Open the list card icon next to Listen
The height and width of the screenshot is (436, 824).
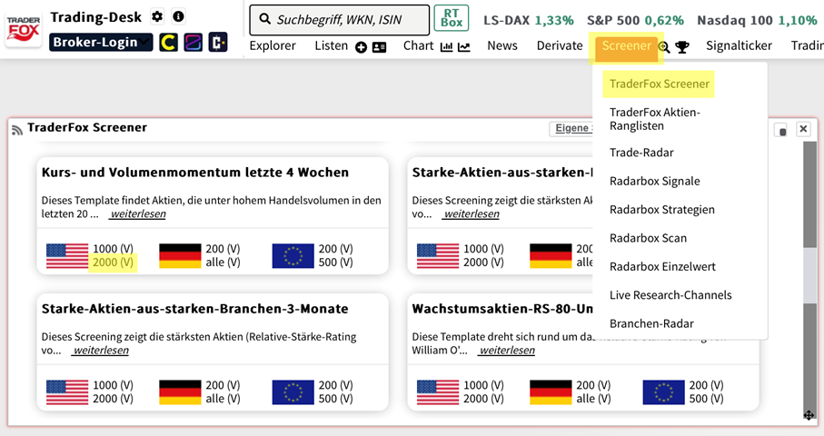click(379, 47)
